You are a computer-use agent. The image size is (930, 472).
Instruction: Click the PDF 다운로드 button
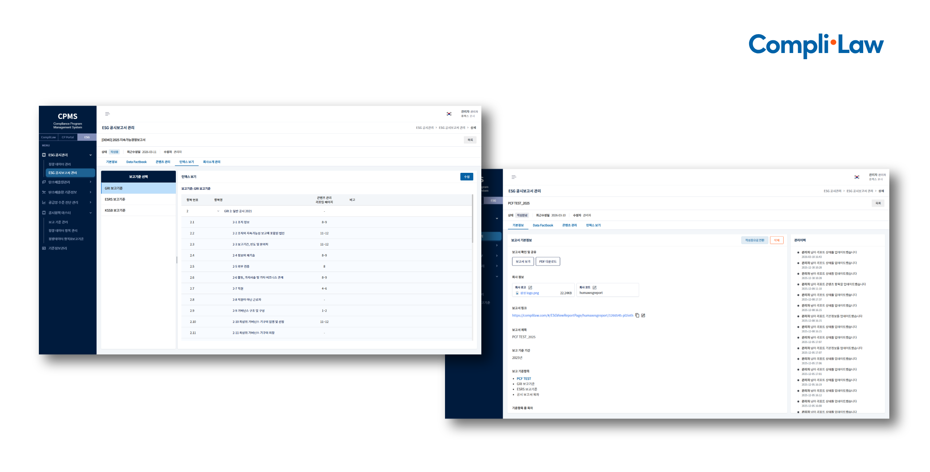click(547, 262)
